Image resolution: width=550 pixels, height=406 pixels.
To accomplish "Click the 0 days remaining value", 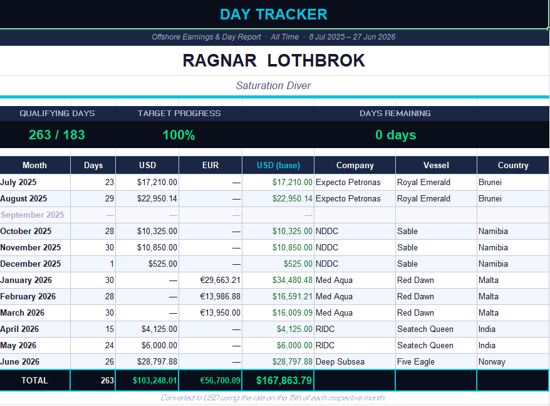I will click(x=395, y=135).
